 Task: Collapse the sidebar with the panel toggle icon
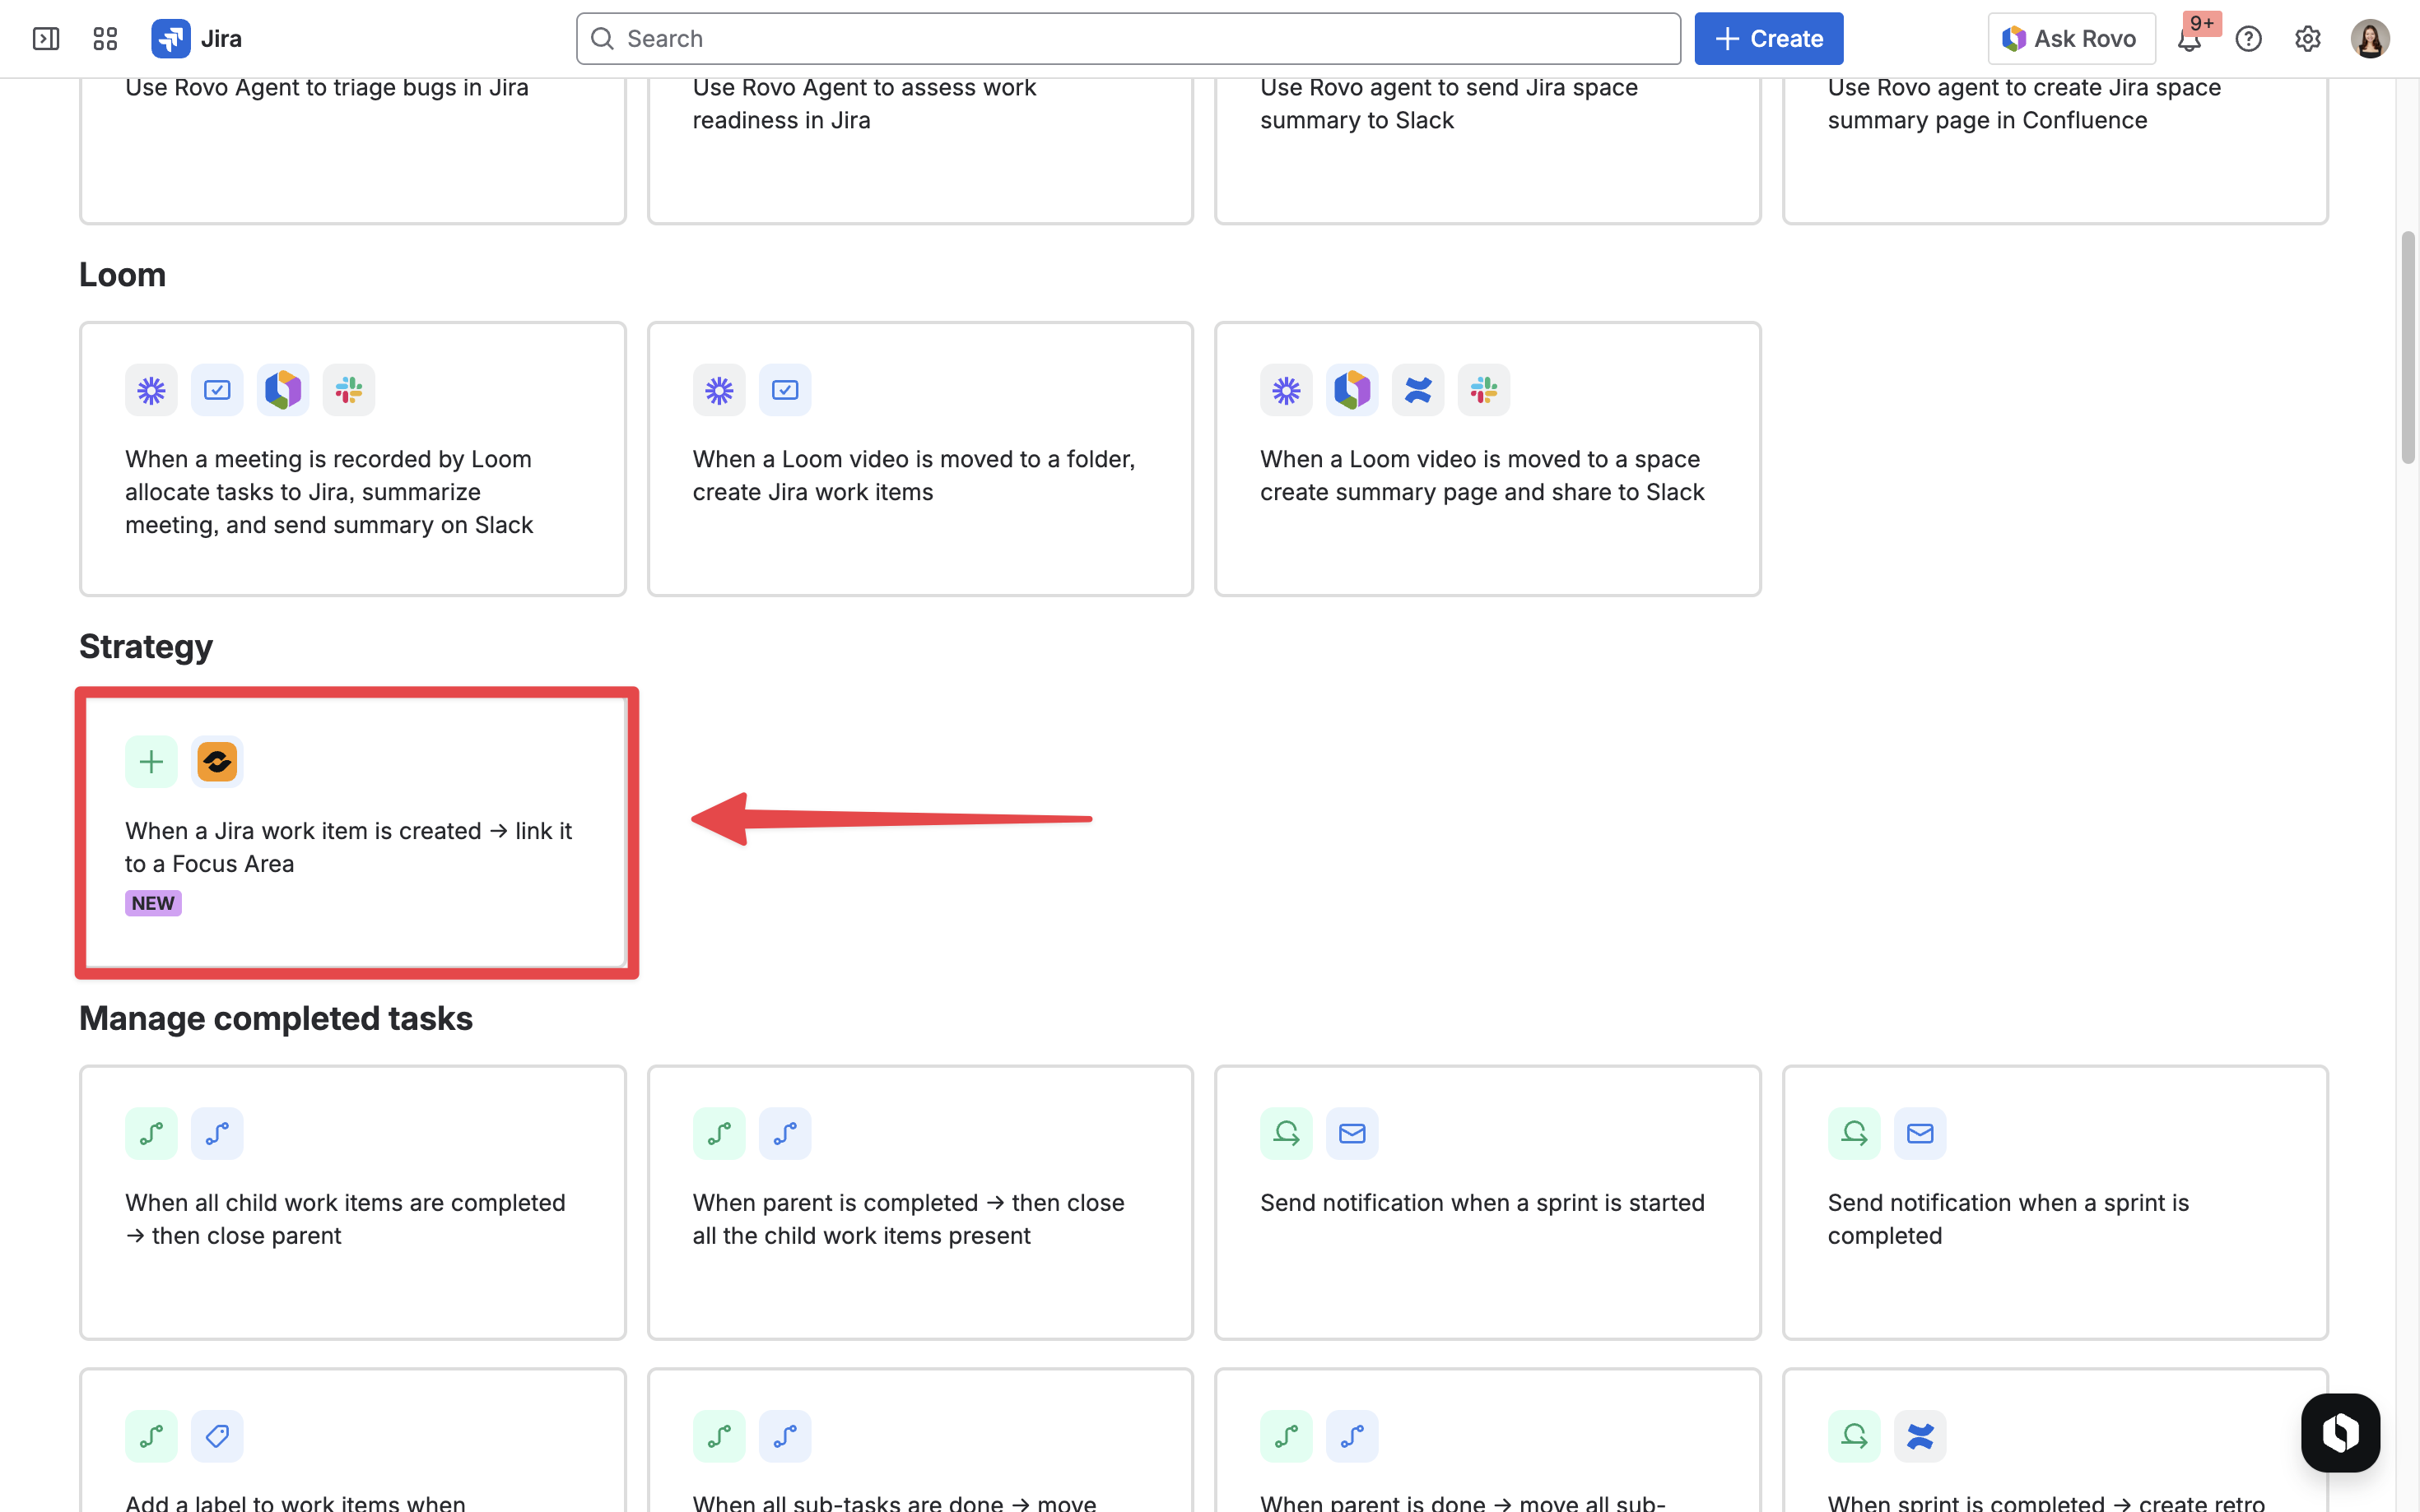click(x=46, y=39)
